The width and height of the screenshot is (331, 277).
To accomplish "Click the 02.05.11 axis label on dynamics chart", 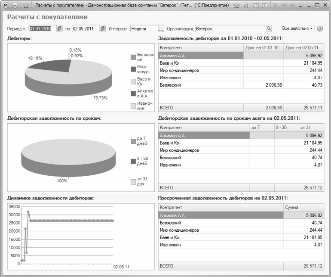I will [x=121, y=267].
